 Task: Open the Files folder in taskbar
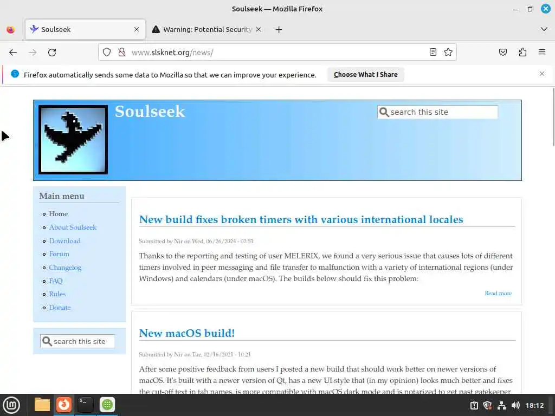42,405
